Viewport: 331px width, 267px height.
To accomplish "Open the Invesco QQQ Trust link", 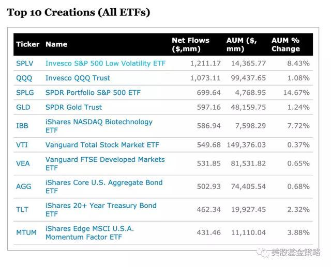I will (x=78, y=78).
